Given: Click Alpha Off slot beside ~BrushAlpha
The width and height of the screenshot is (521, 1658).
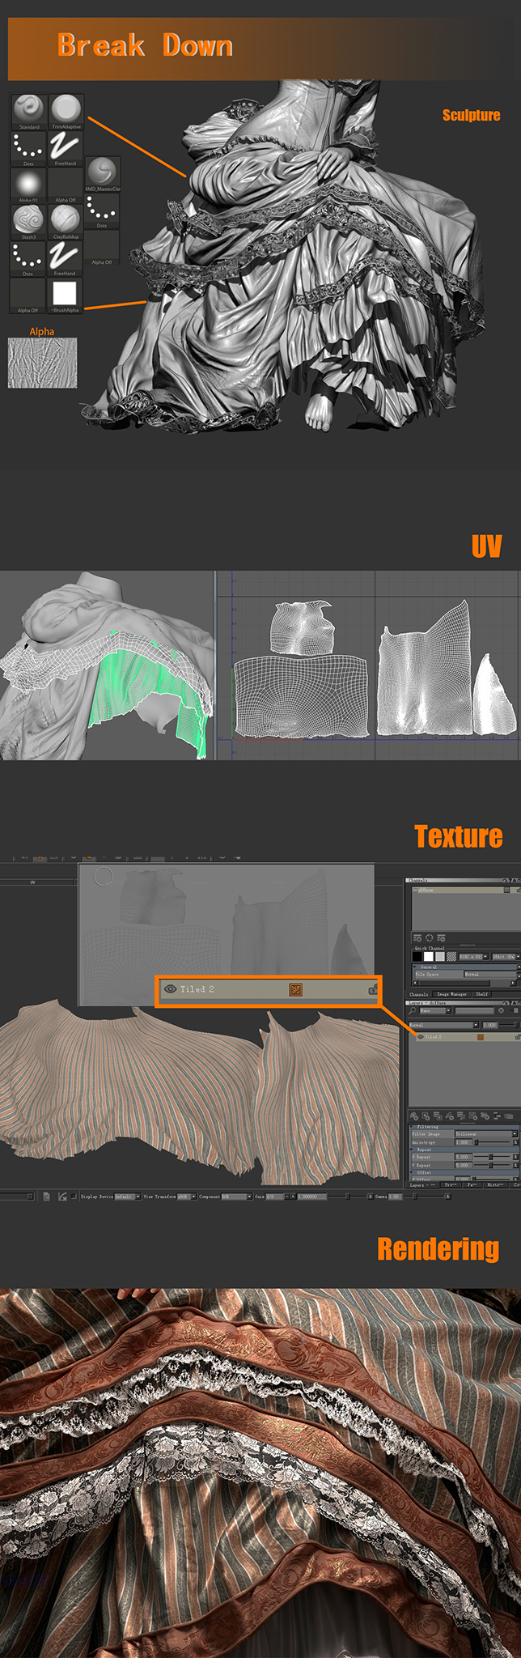Looking at the screenshot, I should pos(29,295).
